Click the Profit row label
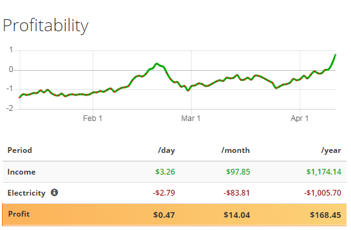Image resolution: width=351 pixels, height=230 pixels. coord(19,214)
